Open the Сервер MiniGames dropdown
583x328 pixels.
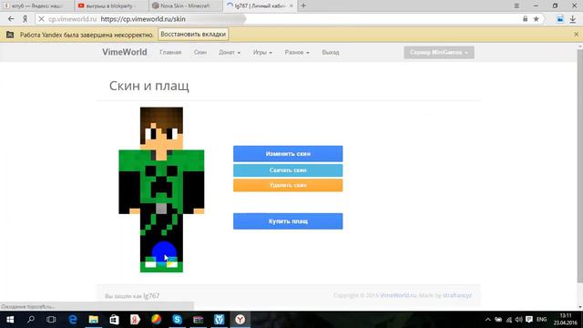[439, 53]
